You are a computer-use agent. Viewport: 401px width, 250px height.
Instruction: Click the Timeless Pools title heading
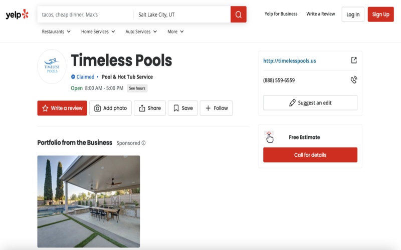tap(121, 60)
